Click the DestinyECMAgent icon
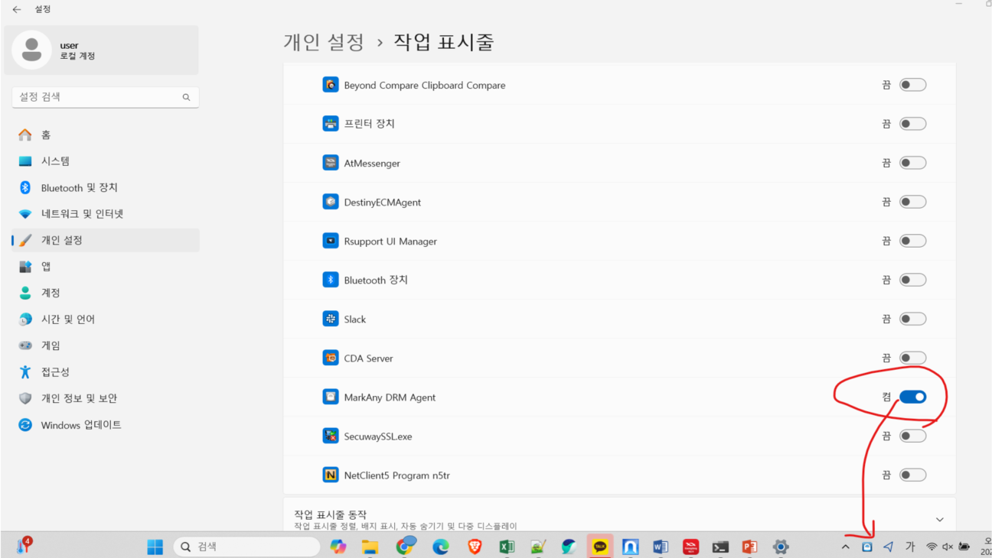 [x=331, y=202]
